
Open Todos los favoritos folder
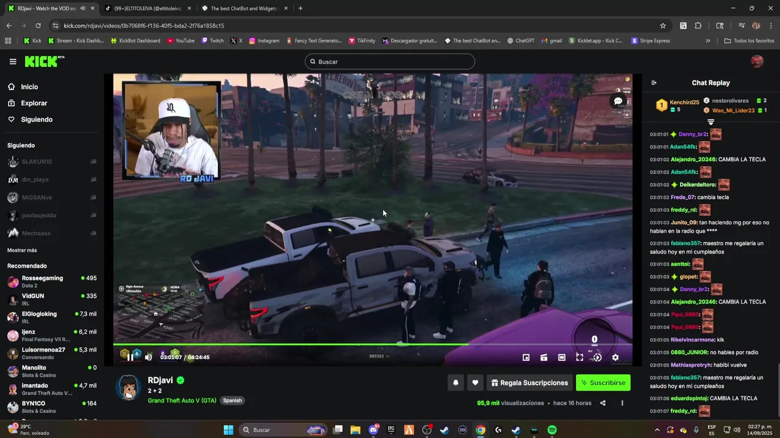(749, 41)
